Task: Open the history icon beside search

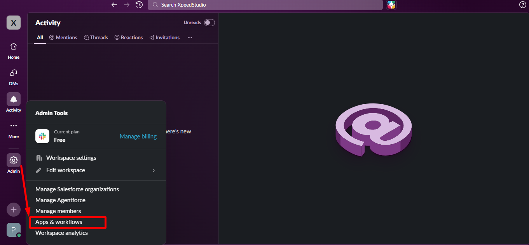Action: click(139, 5)
